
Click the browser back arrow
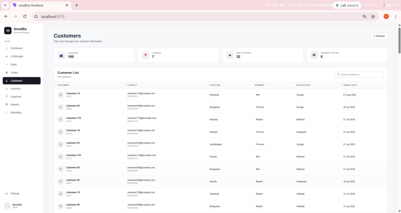[6, 16]
